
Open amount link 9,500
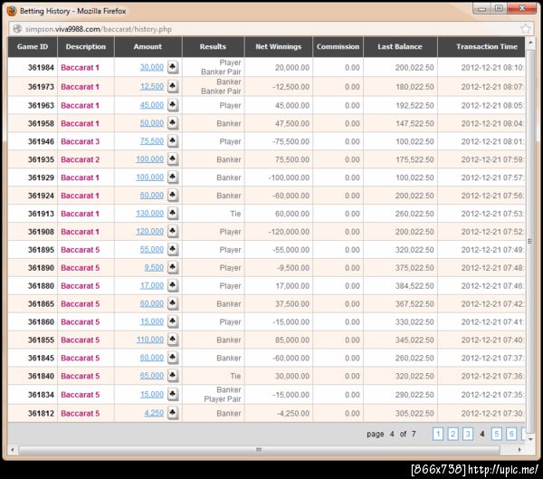pos(154,267)
